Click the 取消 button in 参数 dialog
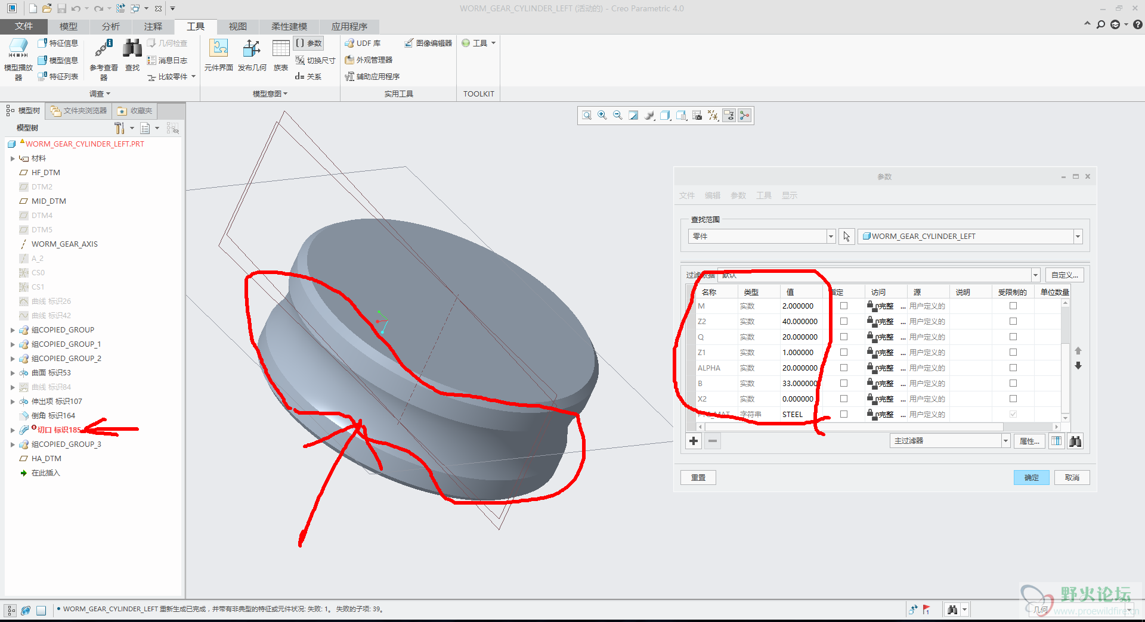 (x=1072, y=477)
